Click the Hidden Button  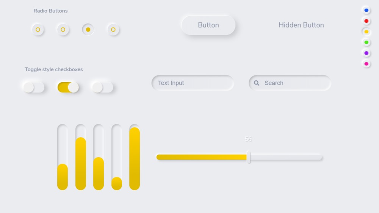[x=301, y=25]
